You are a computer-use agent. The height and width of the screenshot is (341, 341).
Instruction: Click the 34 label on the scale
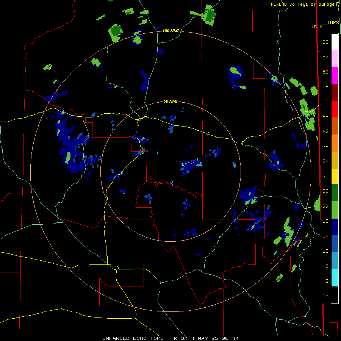coord(325,161)
